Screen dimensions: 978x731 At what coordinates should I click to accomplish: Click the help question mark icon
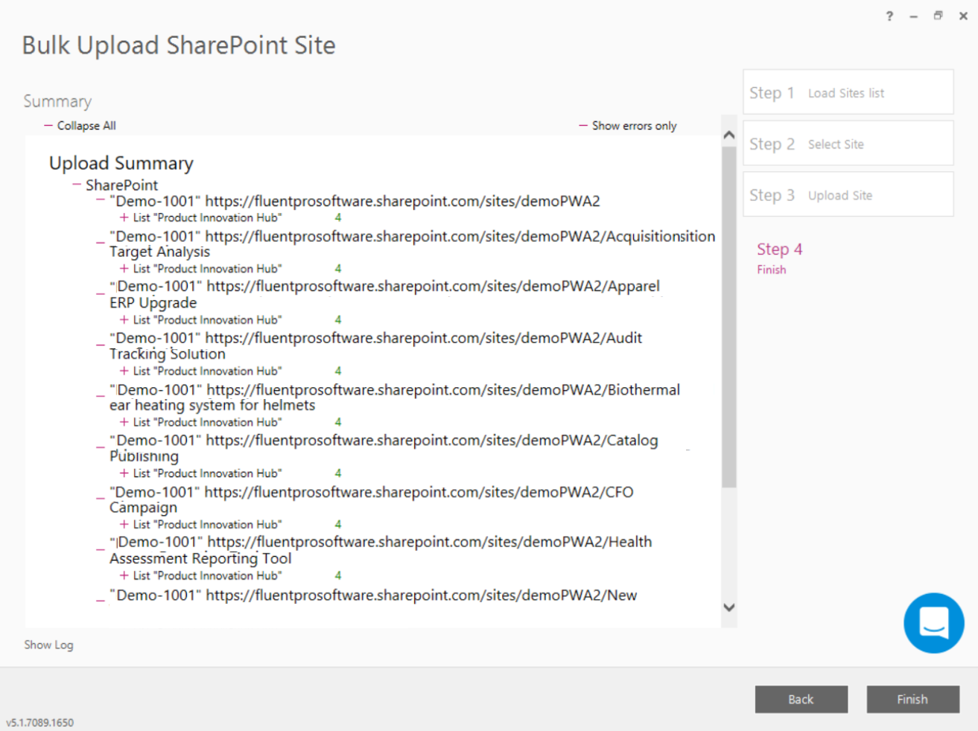(x=889, y=16)
